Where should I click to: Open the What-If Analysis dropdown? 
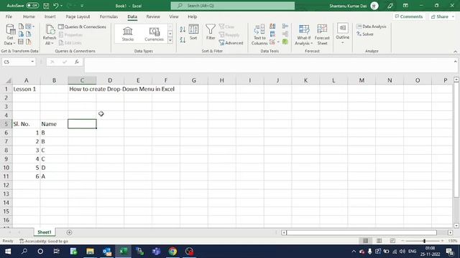tap(303, 35)
